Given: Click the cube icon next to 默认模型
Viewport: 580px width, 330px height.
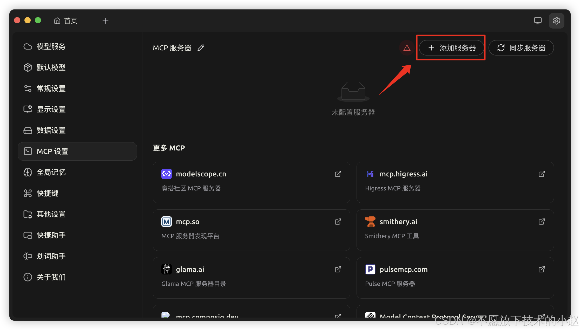Looking at the screenshot, I should point(28,67).
